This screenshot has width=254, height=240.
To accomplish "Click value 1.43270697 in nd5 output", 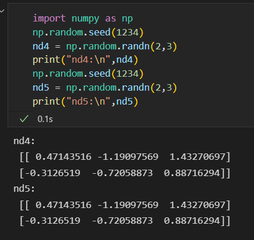I will [197, 205].
